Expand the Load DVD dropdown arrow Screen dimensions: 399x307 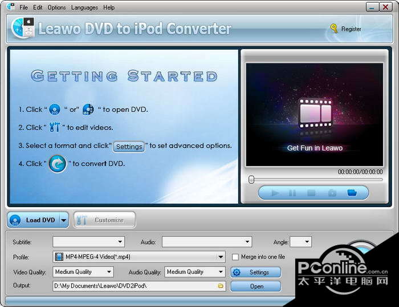[x=64, y=220]
